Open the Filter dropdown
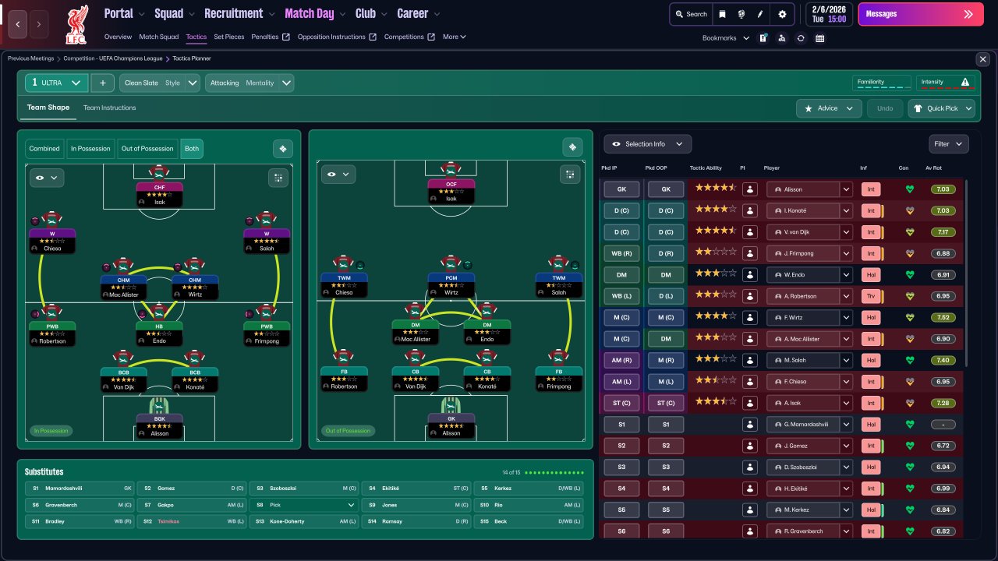 click(x=949, y=144)
